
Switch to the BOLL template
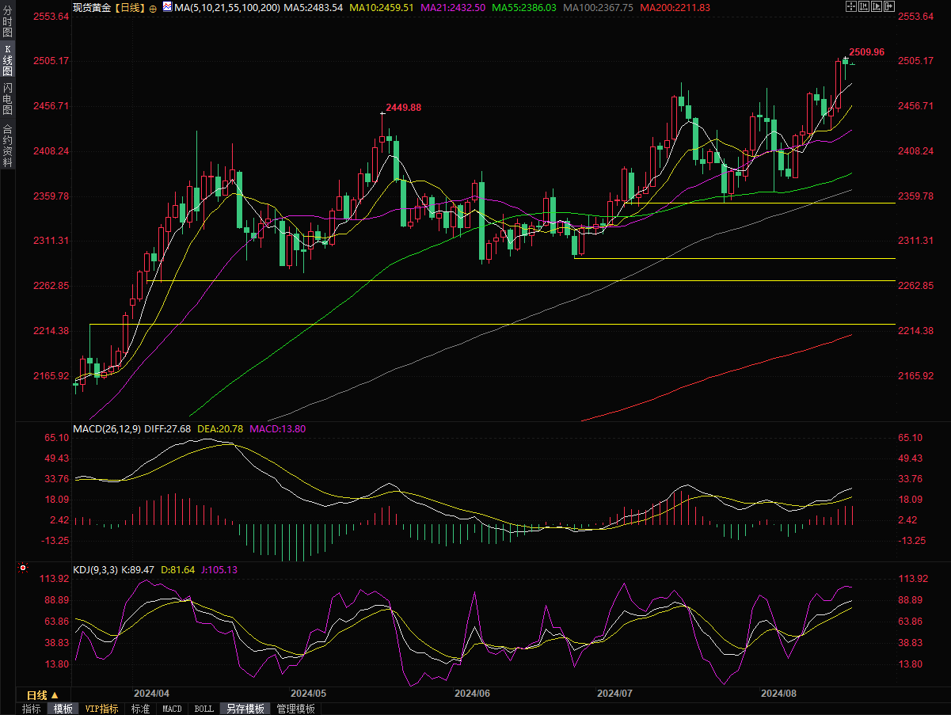(204, 709)
